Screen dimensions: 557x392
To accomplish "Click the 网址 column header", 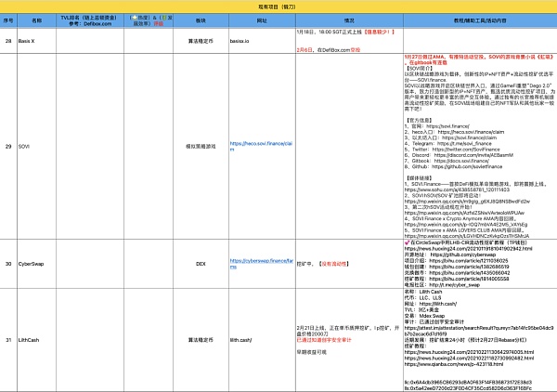I will pyautogui.click(x=262, y=18).
